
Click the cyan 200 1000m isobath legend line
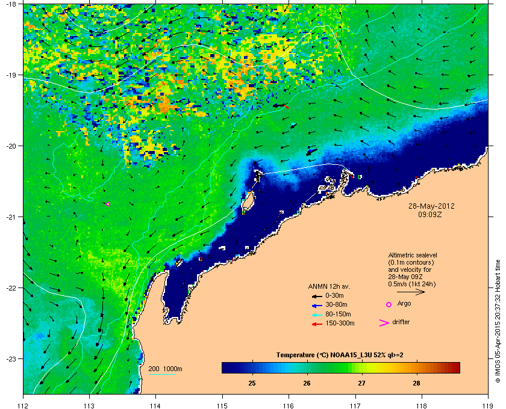click(161, 374)
